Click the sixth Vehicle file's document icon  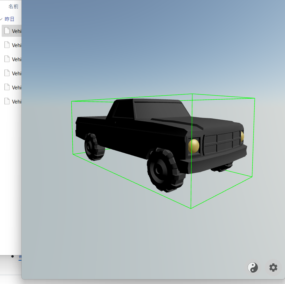[x=7, y=101]
